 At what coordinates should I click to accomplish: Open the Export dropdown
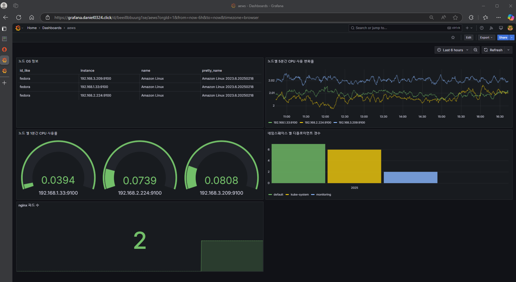tap(486, 38)
